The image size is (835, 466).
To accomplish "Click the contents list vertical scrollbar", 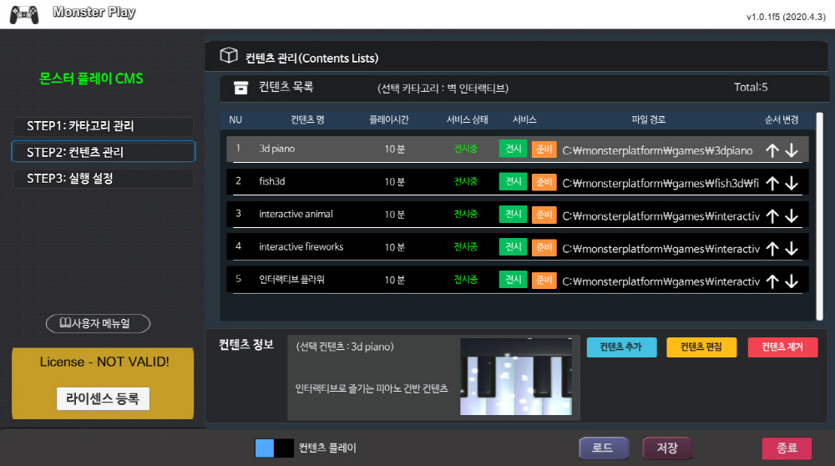I will coord(820,215).
